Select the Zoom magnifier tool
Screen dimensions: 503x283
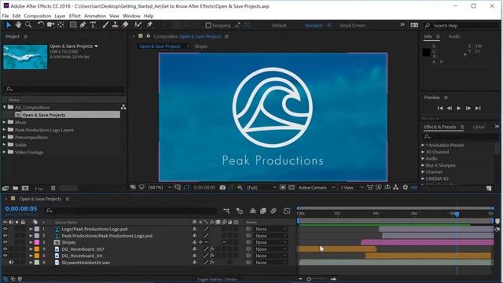click(x=28, y=24)
